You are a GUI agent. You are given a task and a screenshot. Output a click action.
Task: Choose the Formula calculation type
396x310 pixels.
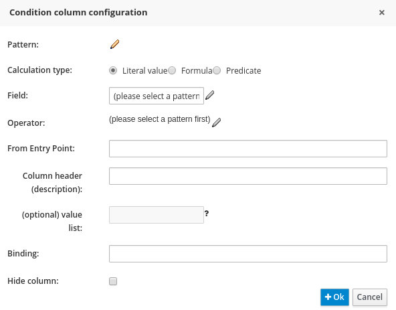172,70
